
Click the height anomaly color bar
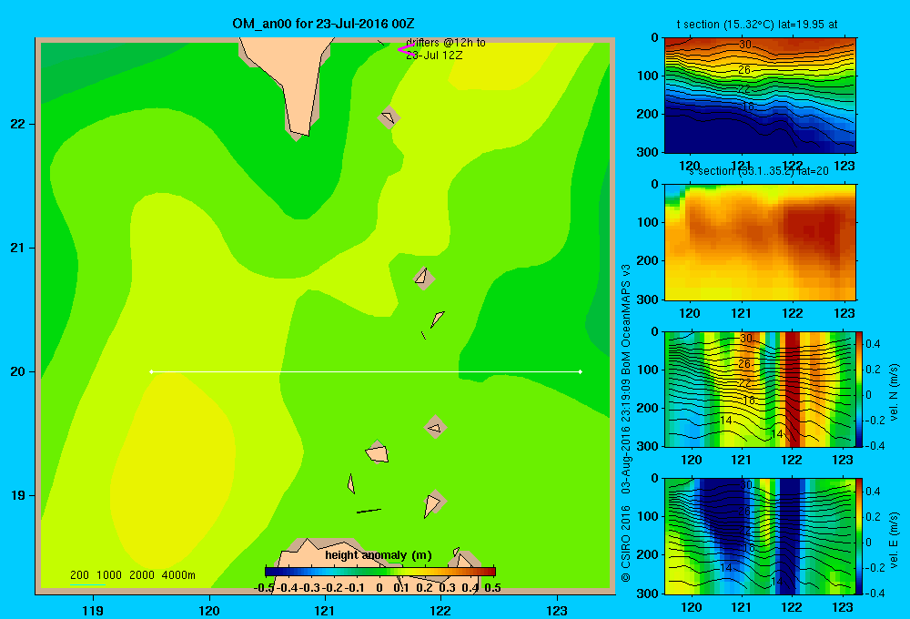(380, 572)
